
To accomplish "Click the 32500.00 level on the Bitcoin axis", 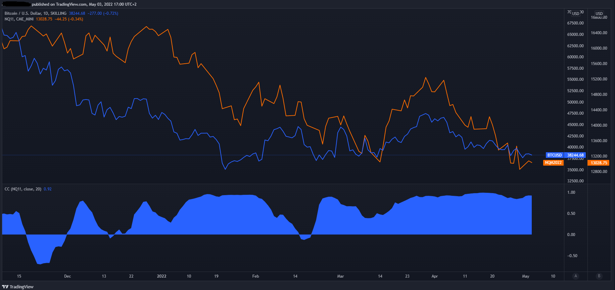I will pyautogui.click(x=575, y=181).
